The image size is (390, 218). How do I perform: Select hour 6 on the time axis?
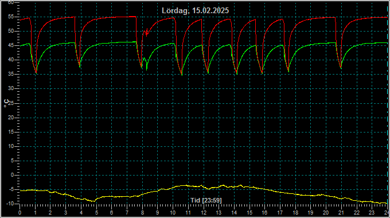[x=112, y=213]
